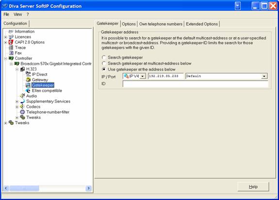The height and width of the screenshot is (200, 279).
Task: Click the Eltan compatible icon
Action: pyautogui.click(x=28, y=90)
